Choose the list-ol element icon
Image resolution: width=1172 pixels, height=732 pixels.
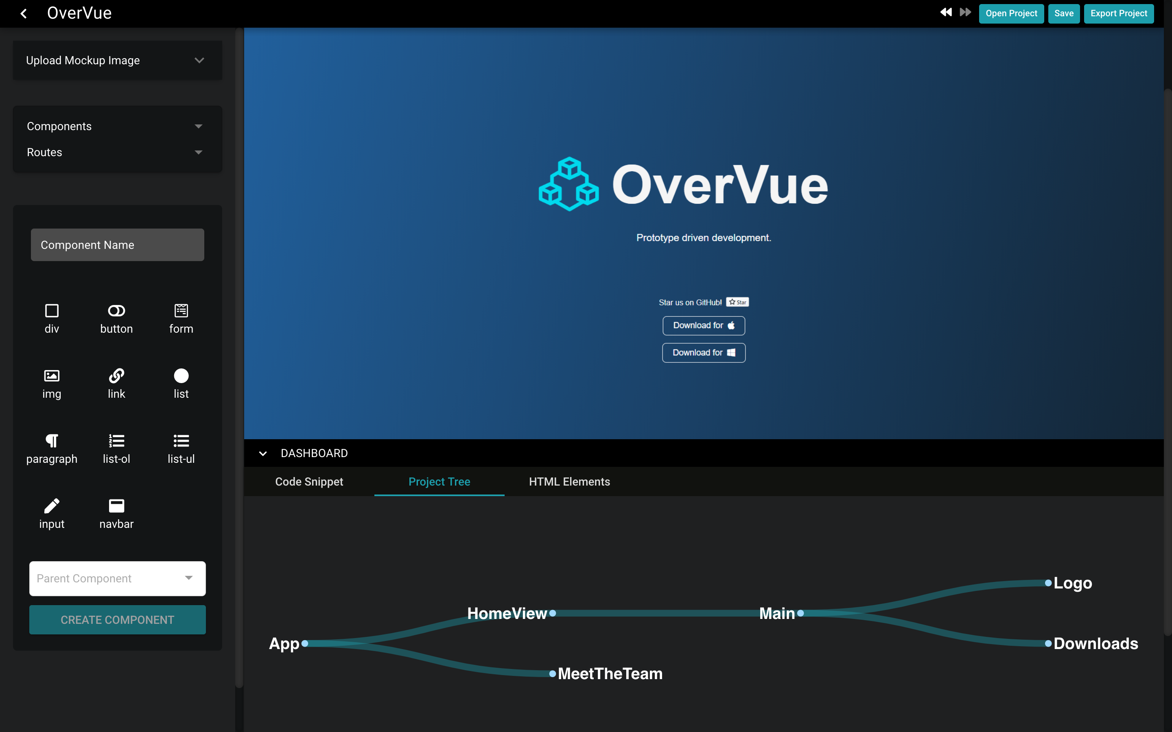[116, 440]
